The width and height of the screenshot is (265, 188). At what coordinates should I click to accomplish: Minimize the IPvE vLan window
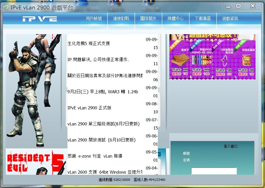(x=229, y=6)
